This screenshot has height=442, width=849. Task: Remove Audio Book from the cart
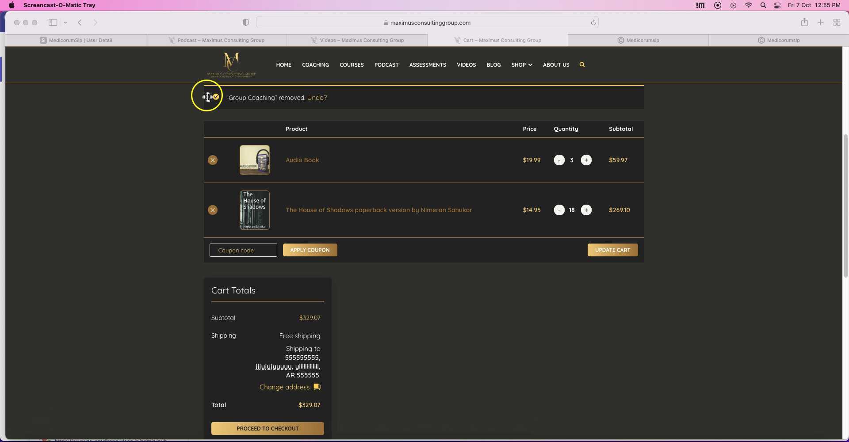click(x=213, y=160)
